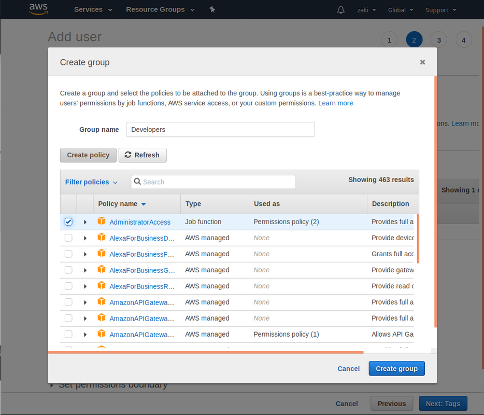Click 'Permissions policy (2)' cell
This screenshot has width=484, height=415.
(x=286, y=222)
